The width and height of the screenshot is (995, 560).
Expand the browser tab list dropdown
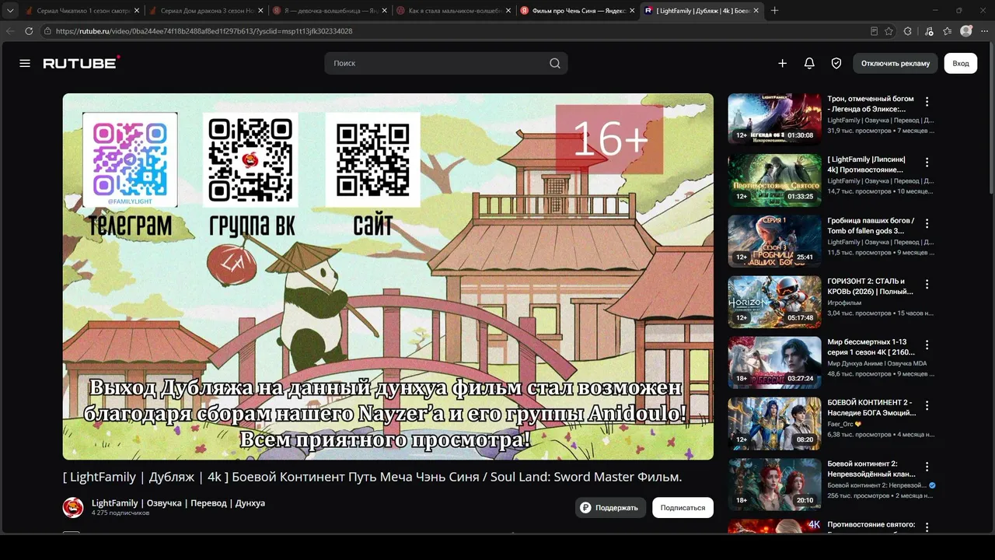click(10, 10)
